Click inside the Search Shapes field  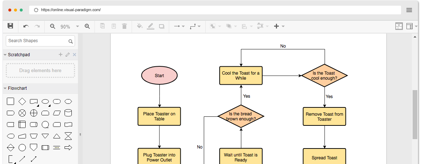click(x=36, y=41)
